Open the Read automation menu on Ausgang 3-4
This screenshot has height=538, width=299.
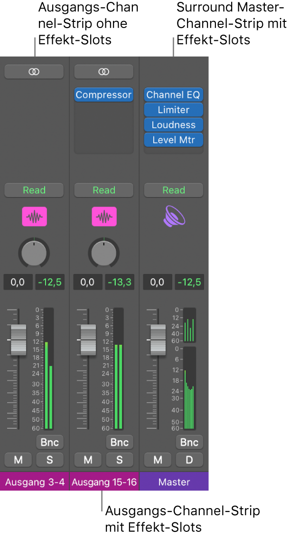tap(34, 190)
